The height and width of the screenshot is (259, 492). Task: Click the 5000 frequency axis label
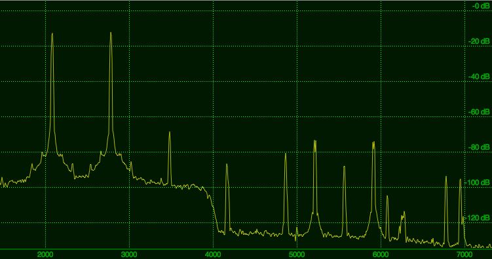(297, 254)
